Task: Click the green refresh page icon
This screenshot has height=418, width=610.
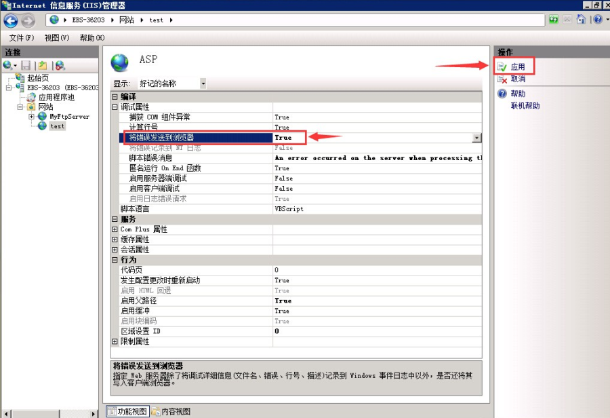Action: 554,20
